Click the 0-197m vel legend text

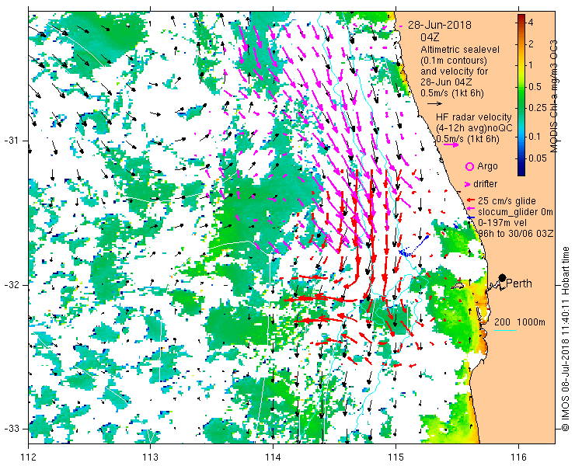503,223
